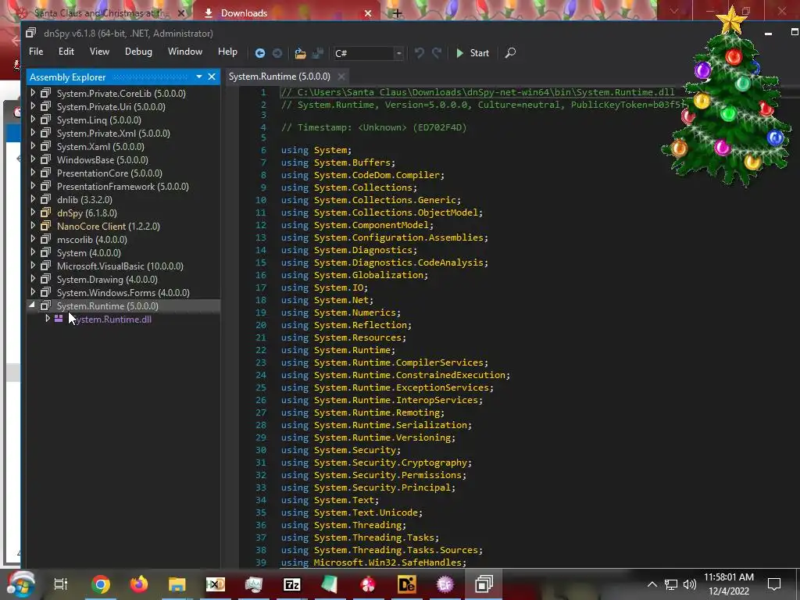Select Microsoft.VisualBasic (10.0.0.0) in the tree
Image resolution: width=800 pixels, height=600 pixels.
[120, 266]
